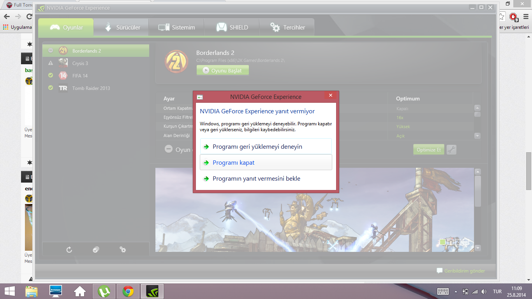Click the 'Yüksek' optimum value
Viewport: 532px width, 299px height.
(x=403, y=127)
